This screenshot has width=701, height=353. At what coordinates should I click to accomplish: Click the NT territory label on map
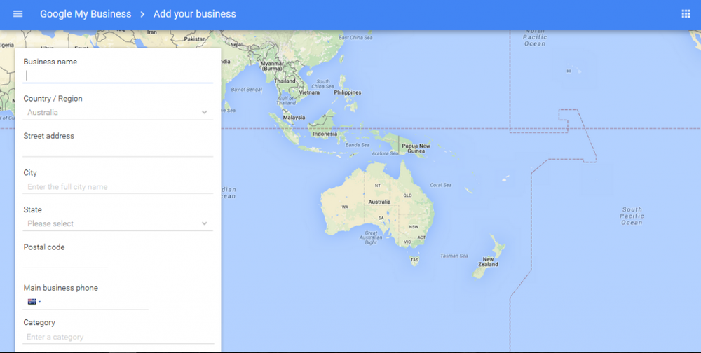click(378, 186)
